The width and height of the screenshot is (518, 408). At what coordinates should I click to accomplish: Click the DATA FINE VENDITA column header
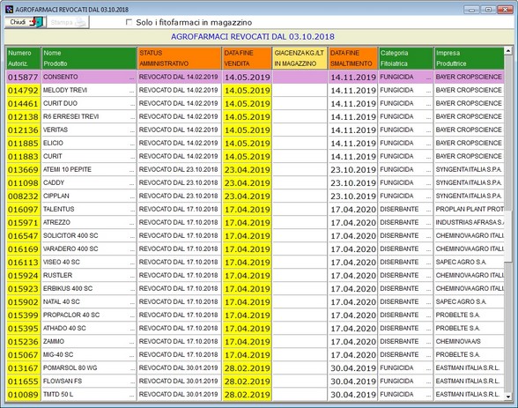click(247, 58)
